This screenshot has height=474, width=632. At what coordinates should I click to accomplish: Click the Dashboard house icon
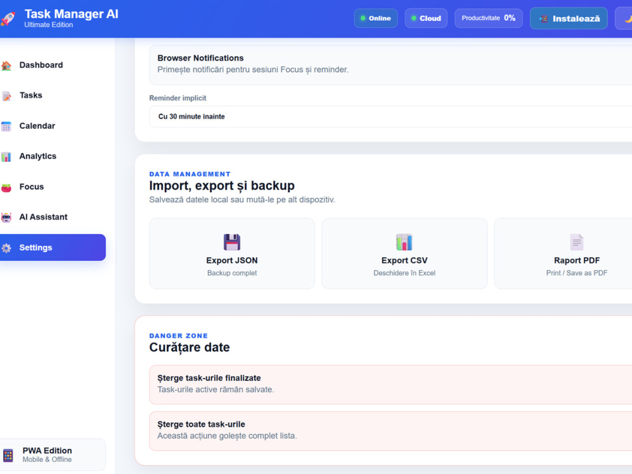pyautogui.click(x=6, y=65)
